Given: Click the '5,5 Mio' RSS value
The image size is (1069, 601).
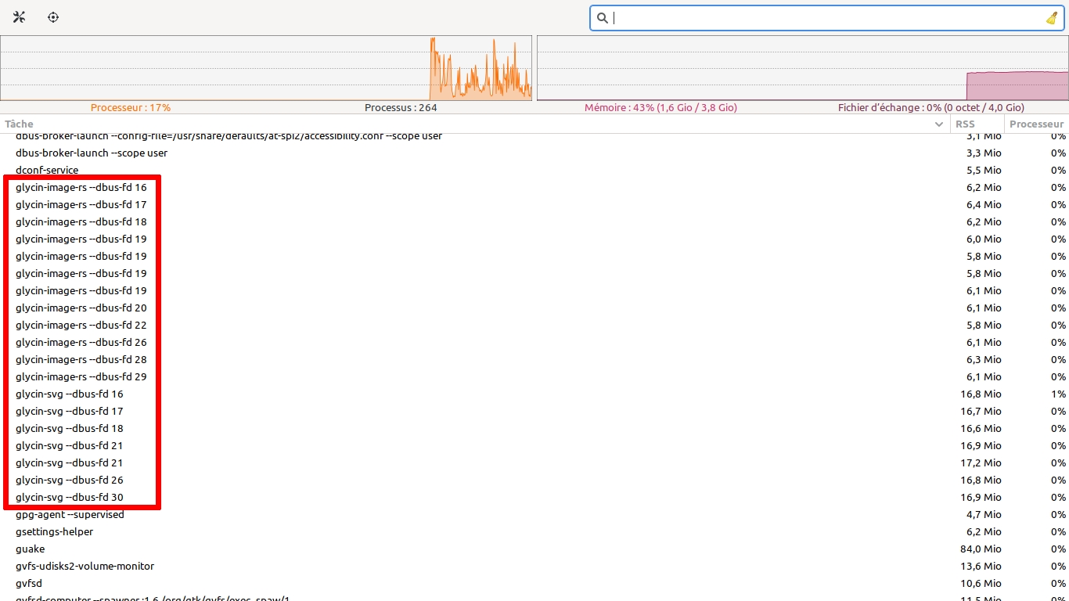Looking at the screenshot, I should tap(984, 170).
